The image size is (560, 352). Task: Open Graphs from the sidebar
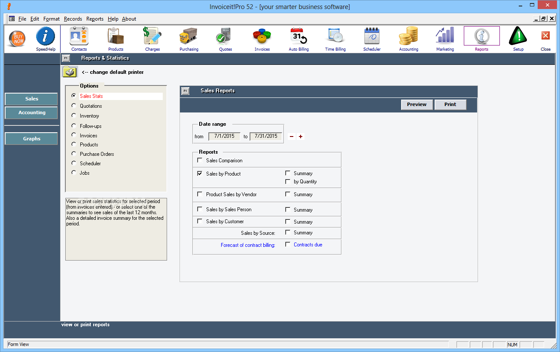pyautogui.click(x=31, y=139)
